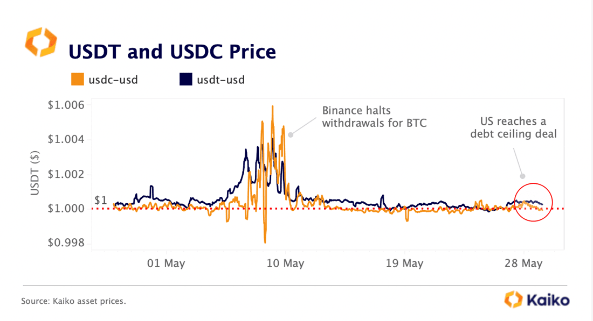Click the $1.006 y-axis label
The image size is (593, 321).
tap(66, 105)
